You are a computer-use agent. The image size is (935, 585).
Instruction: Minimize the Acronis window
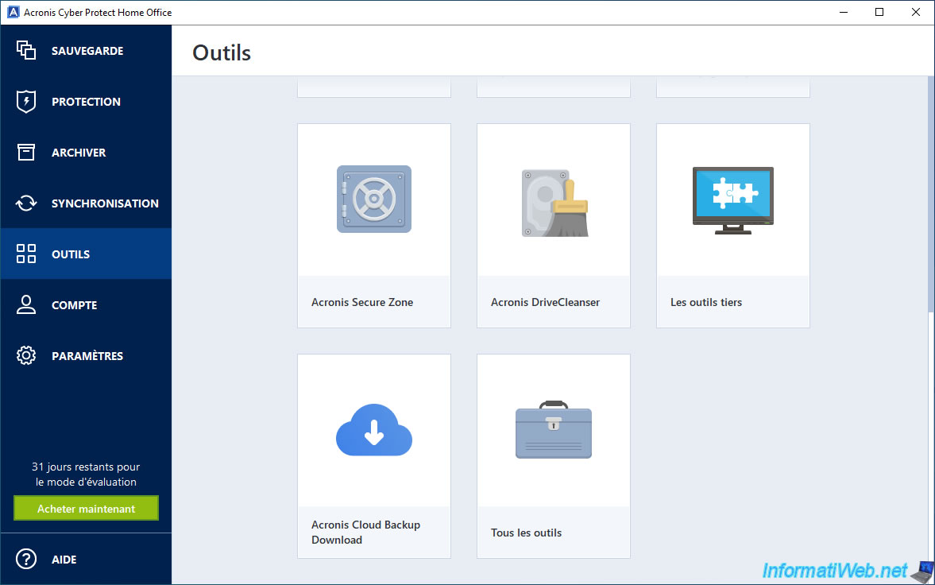[x=843, y=12]
